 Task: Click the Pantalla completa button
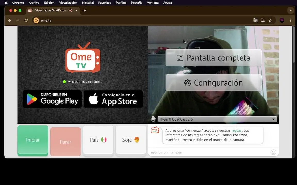(x=213, y=58)
